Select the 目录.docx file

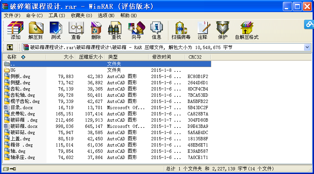21,107
